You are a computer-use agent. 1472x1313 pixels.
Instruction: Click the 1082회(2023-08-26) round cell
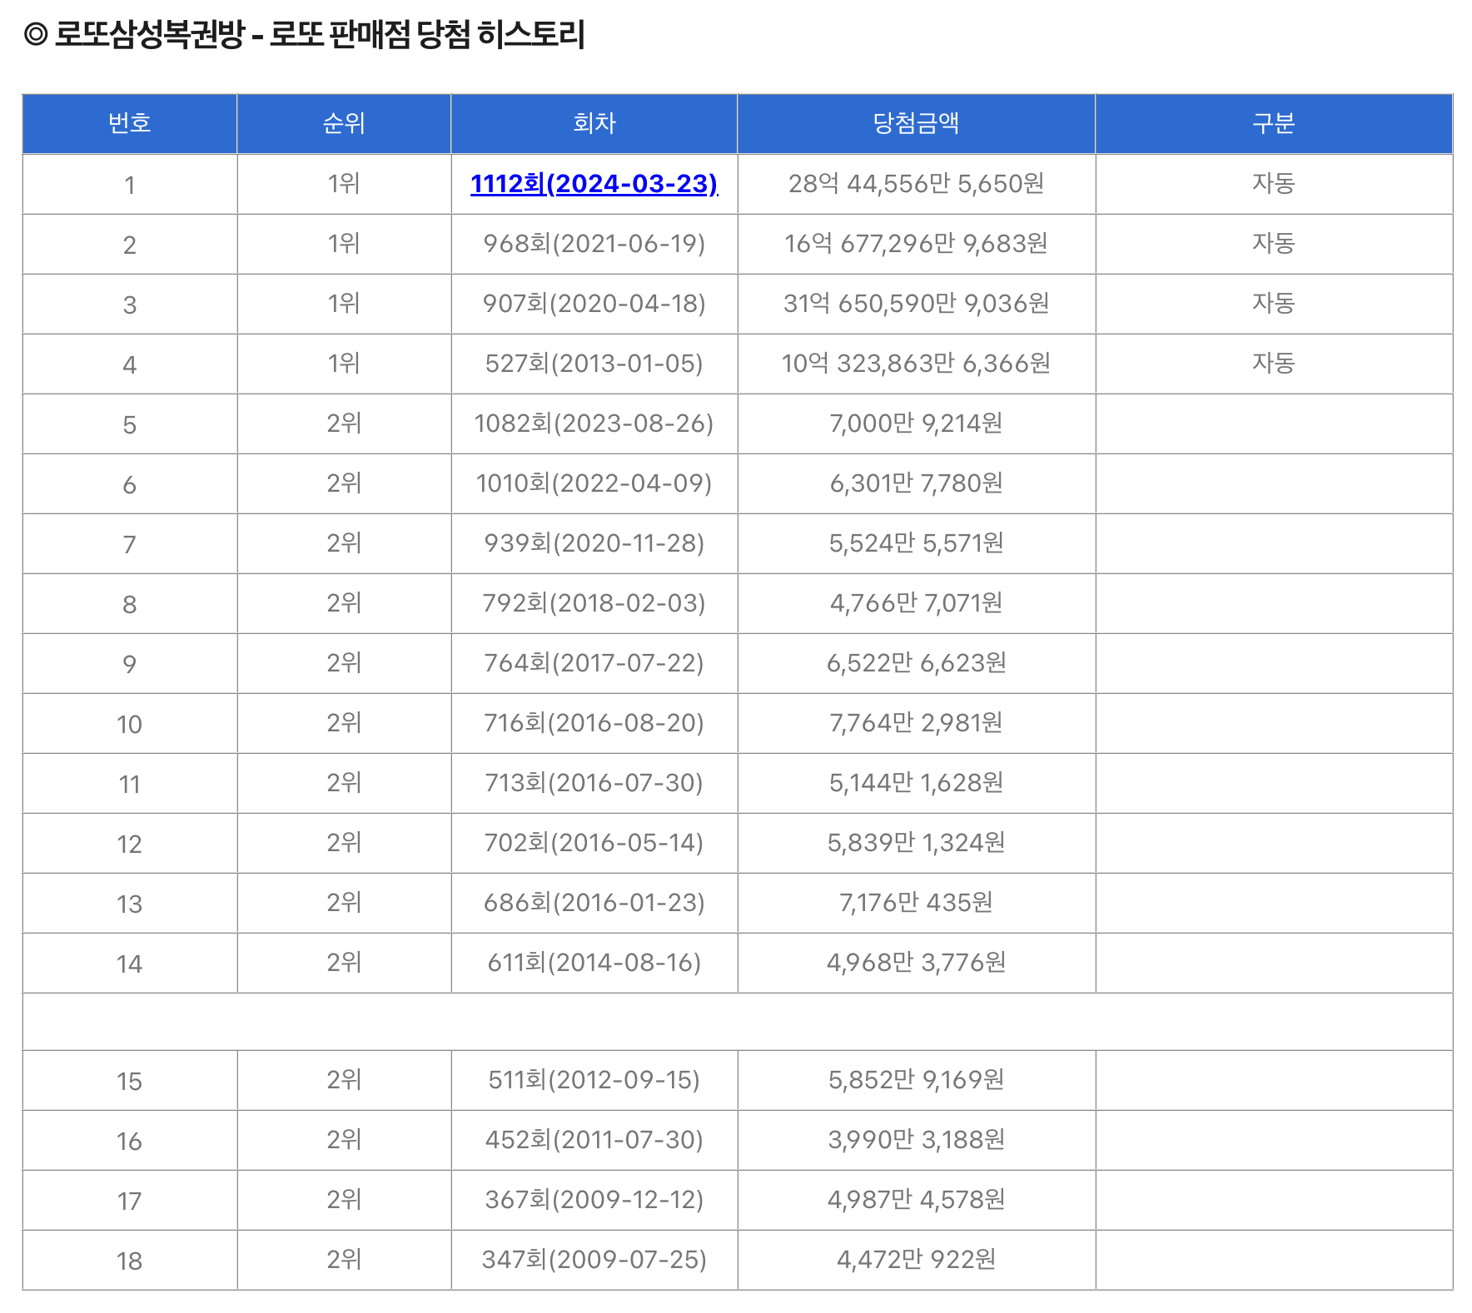(x=594, y=424)
